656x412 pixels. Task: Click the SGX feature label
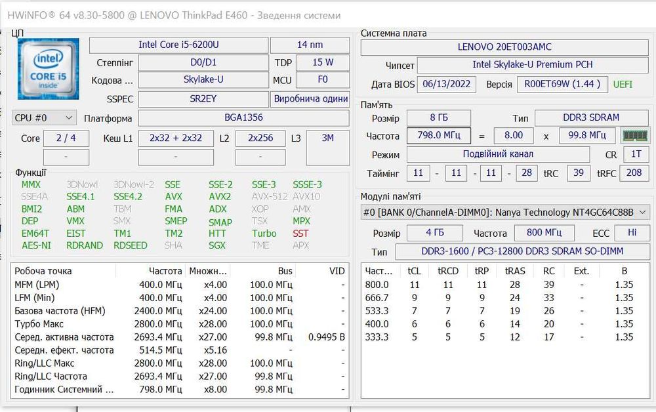(x=216, y=245)
